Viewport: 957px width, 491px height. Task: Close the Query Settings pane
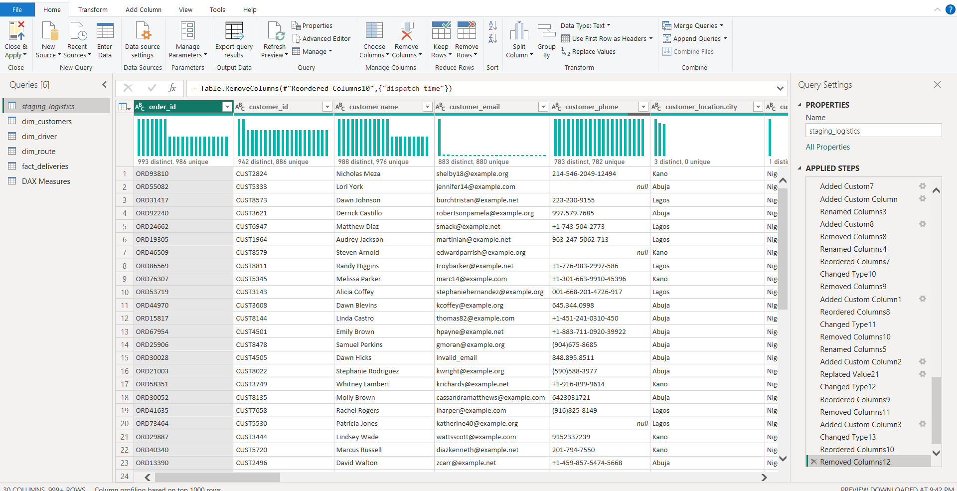click(937, 85)
